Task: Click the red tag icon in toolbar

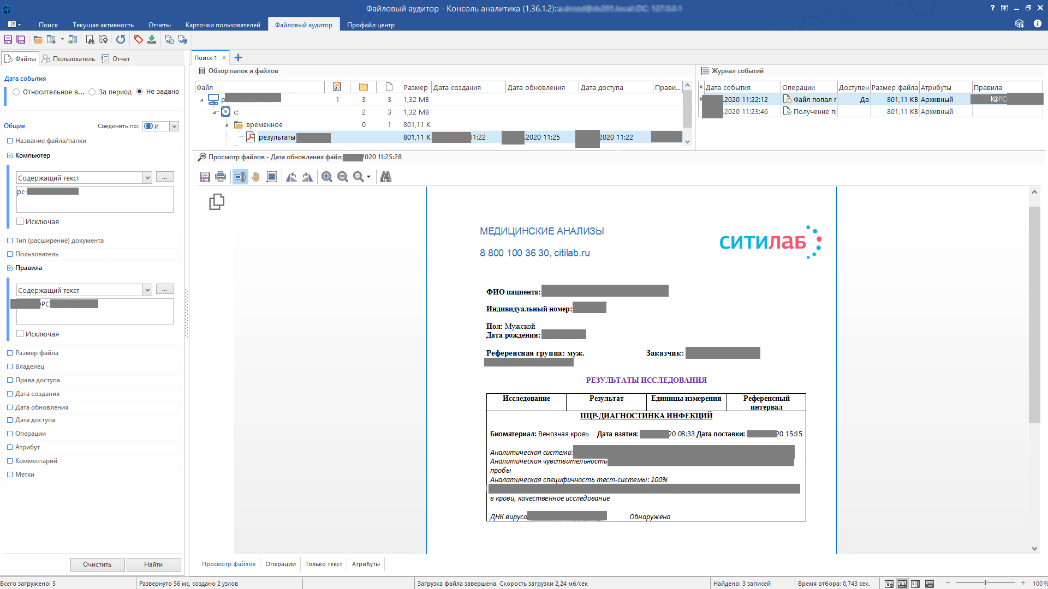Action: (x=138, y=39)
